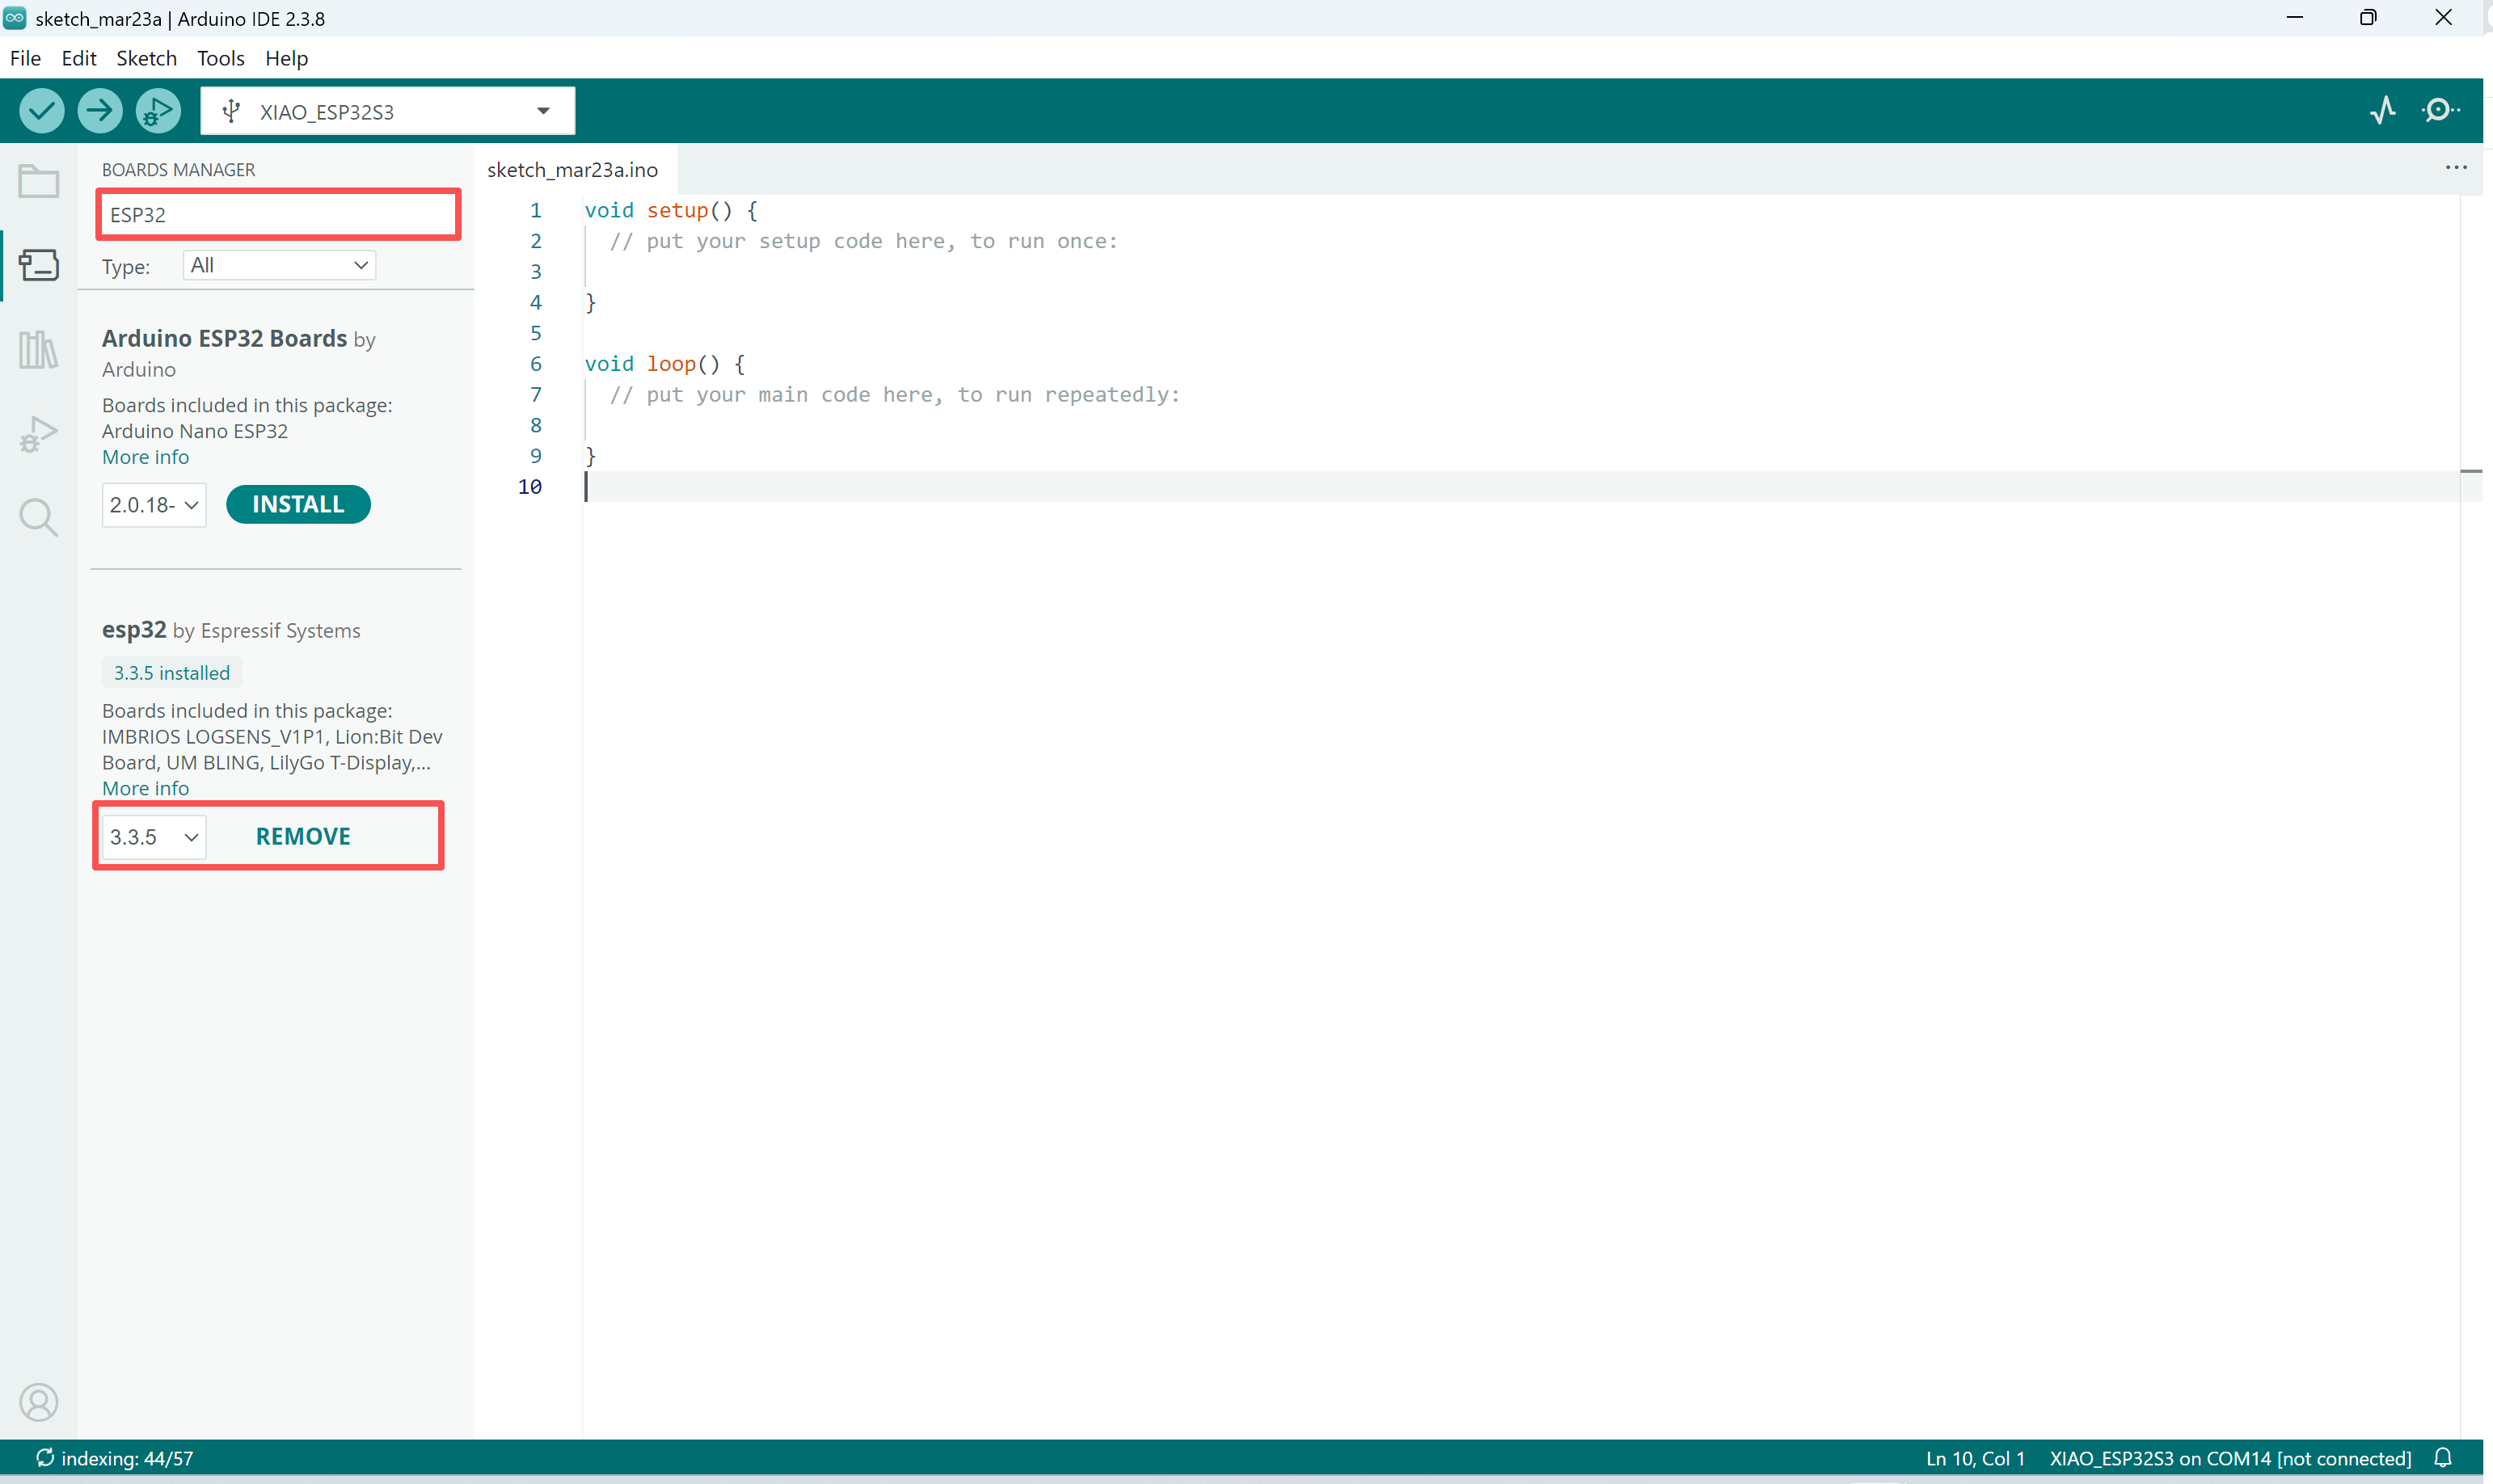This screenshot has width=2493, height=1484.
Task: Open the Debug panel sidebar icon
Action: pyautogui.click(x=38, y=434)
